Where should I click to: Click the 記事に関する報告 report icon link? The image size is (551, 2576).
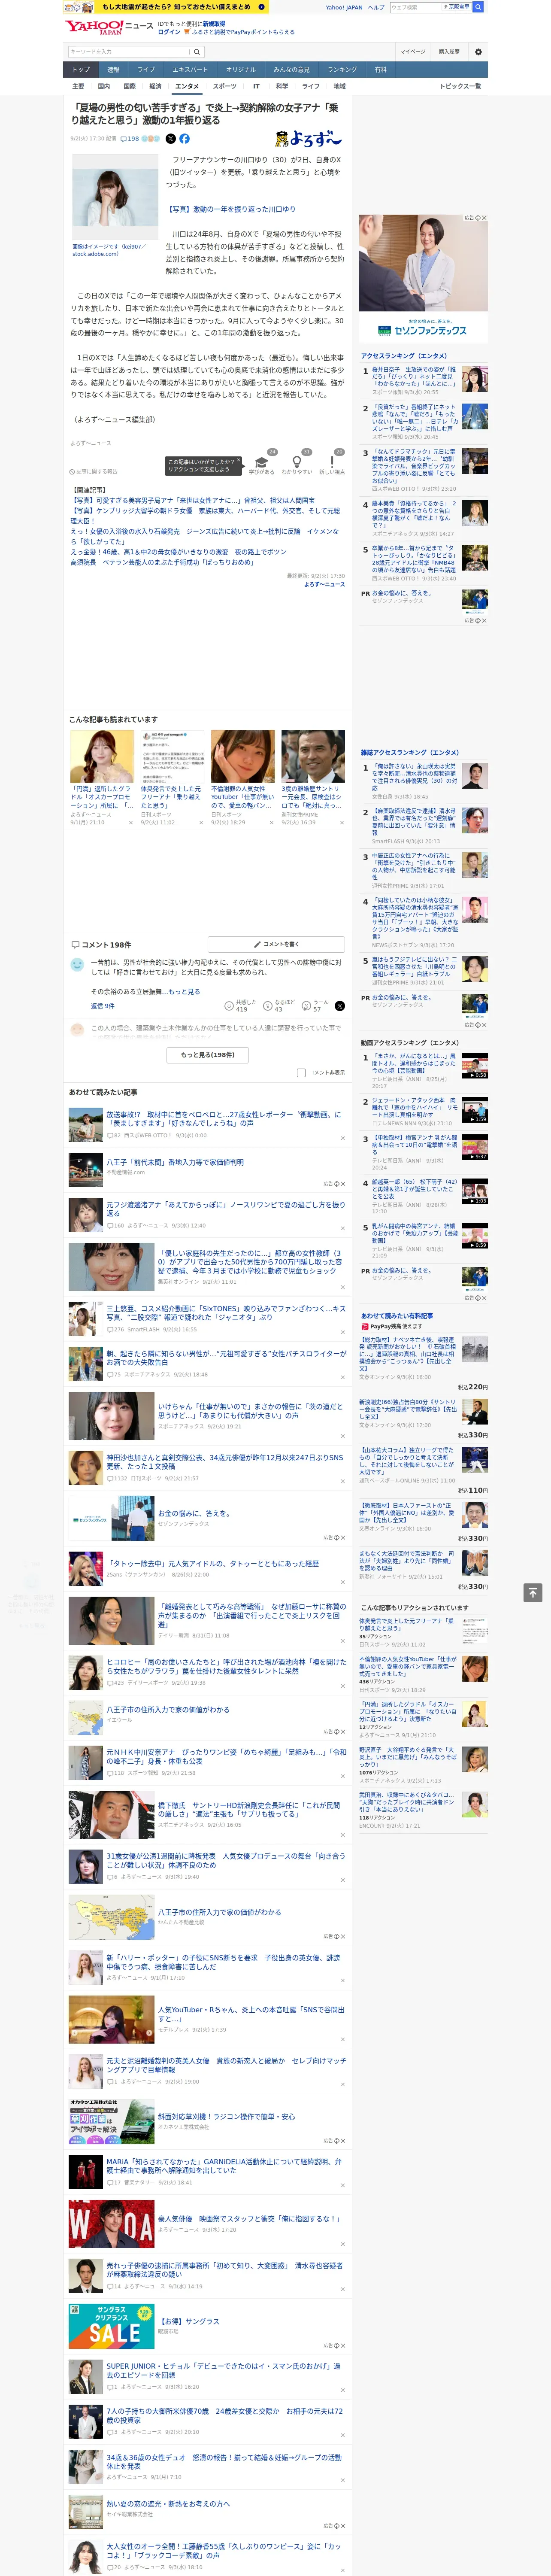(x=93, y=471)
